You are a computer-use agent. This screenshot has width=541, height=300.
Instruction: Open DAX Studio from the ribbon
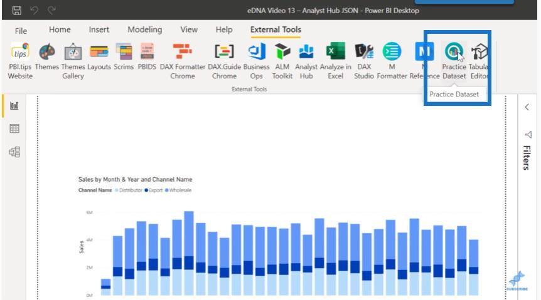(x=364, y=53)
